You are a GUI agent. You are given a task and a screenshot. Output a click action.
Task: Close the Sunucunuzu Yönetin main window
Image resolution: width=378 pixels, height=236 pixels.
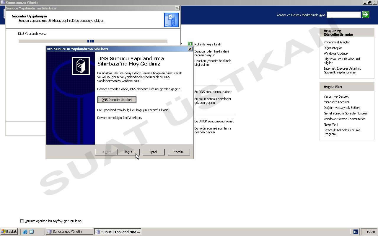374,2
